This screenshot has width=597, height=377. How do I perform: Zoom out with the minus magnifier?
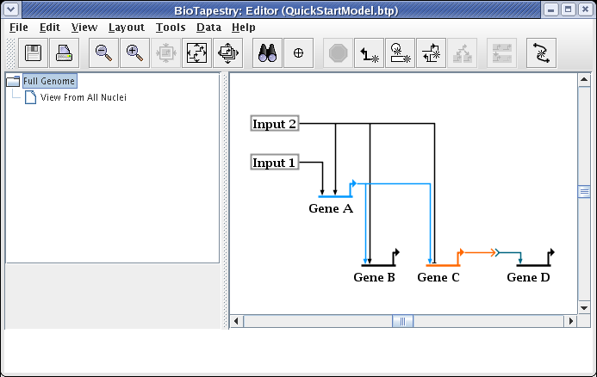(x=104, y=53)
